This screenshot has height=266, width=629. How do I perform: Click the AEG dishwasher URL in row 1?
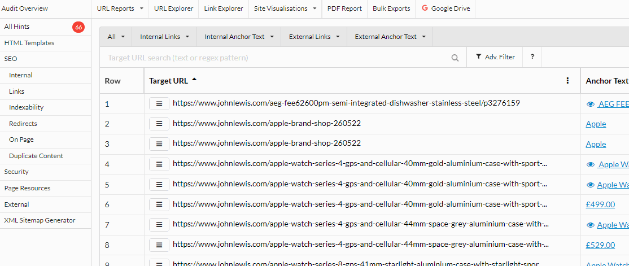coord(346,103)
